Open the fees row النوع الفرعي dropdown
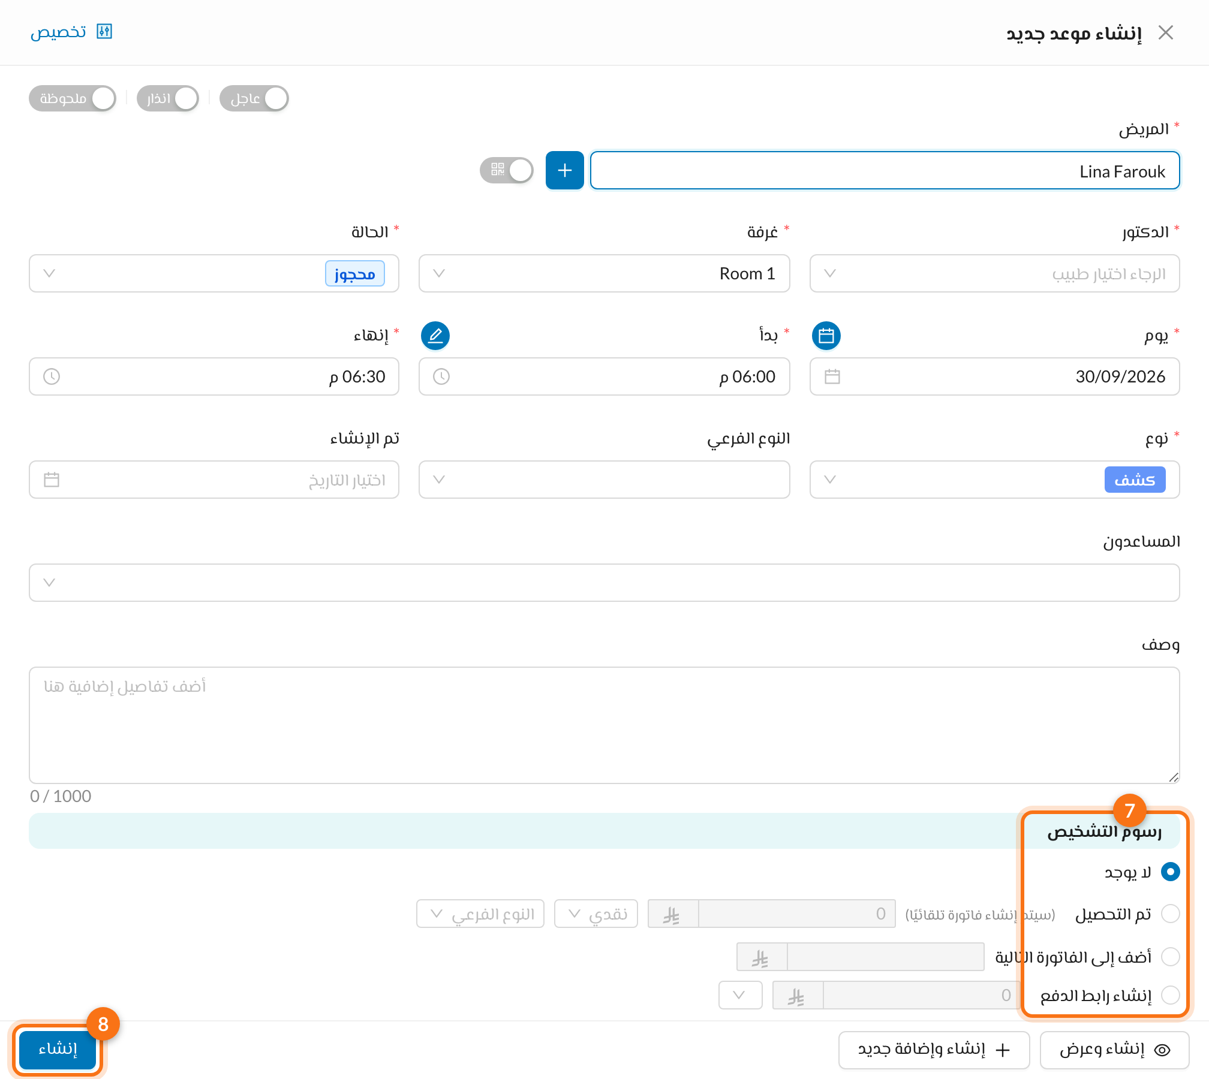 tap(480, 914)
